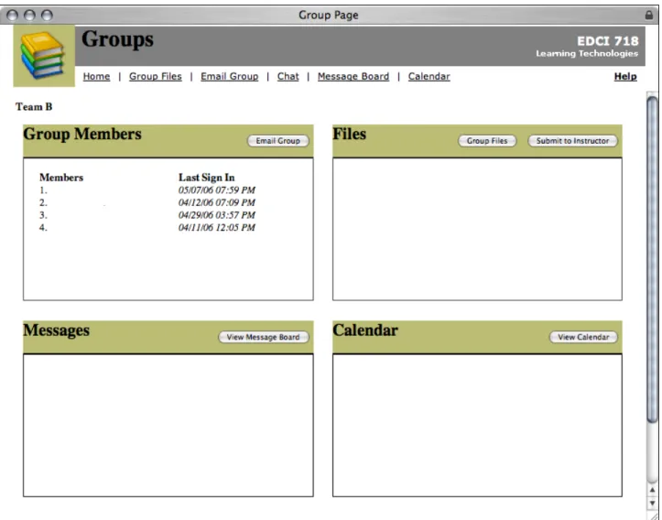Select sign-in time 05/07/06 07:59 PM
The image size is (662, 520).
click(217, 190)
